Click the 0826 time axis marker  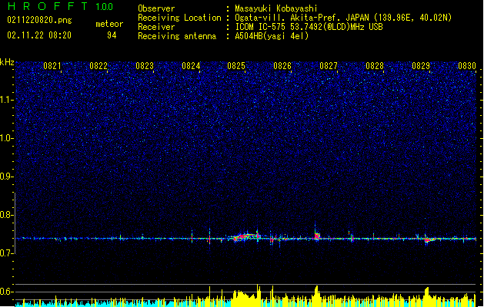[x=282, y=66]
